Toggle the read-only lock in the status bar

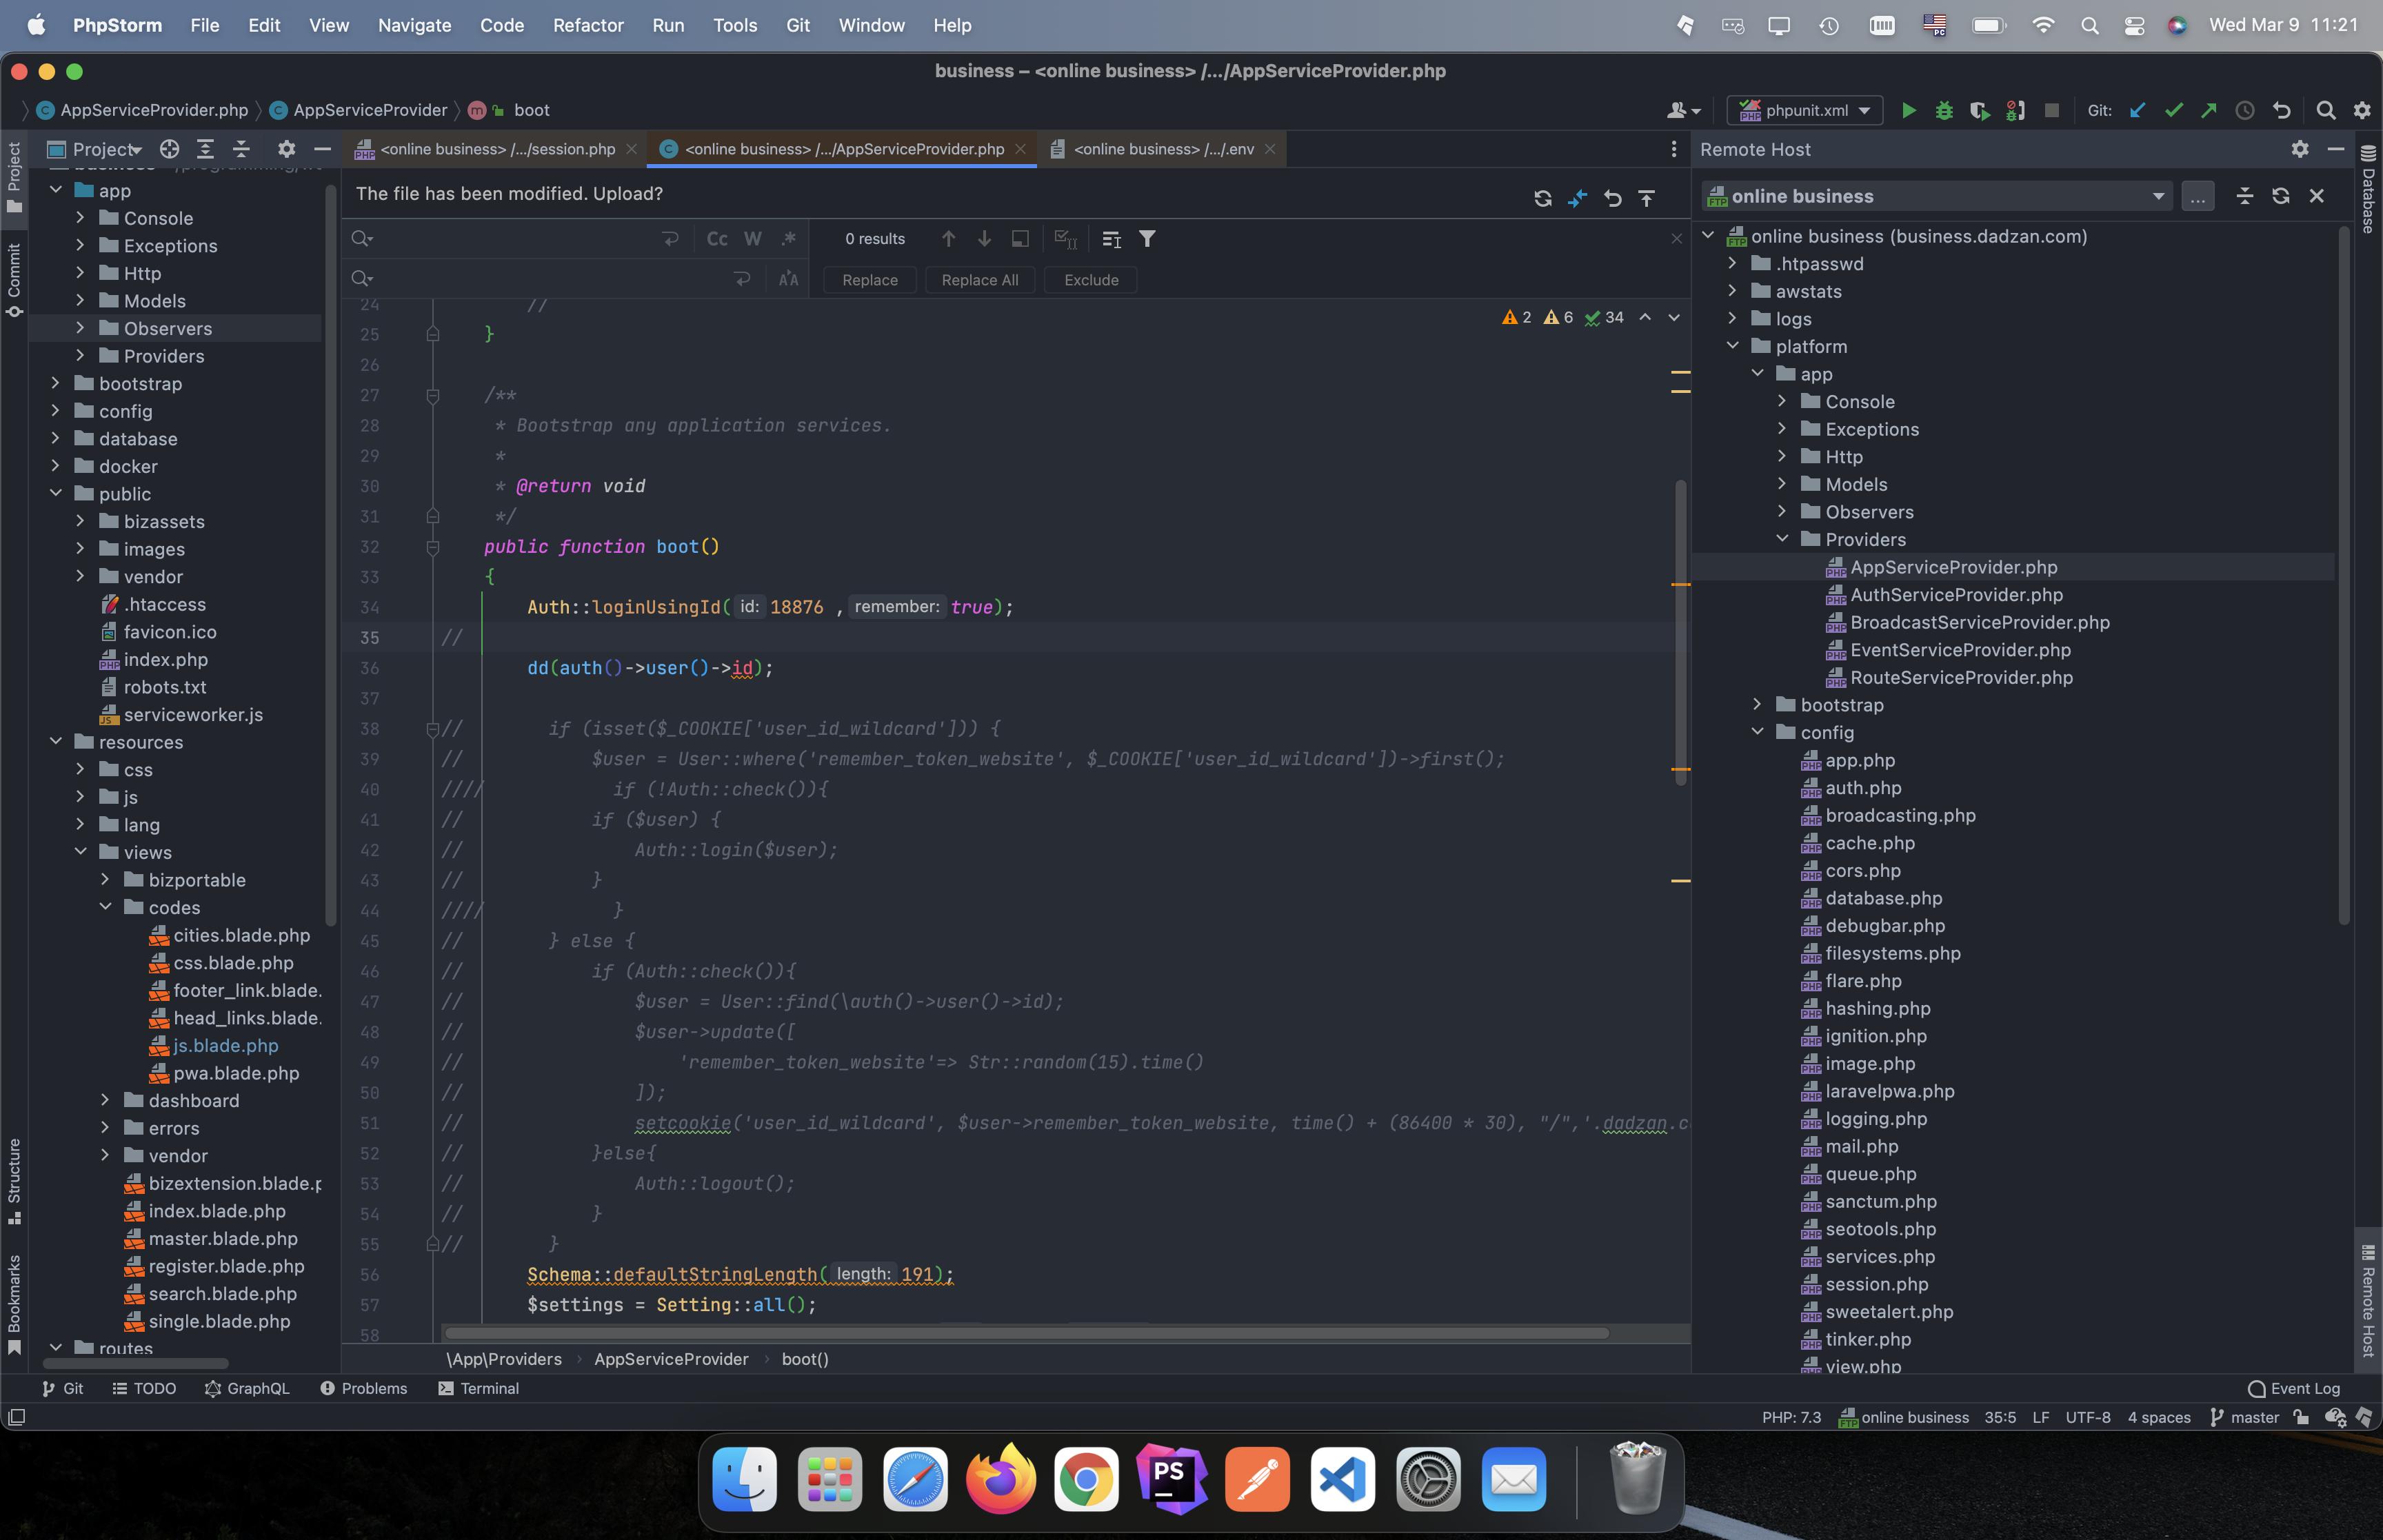click(2301, 1417)
